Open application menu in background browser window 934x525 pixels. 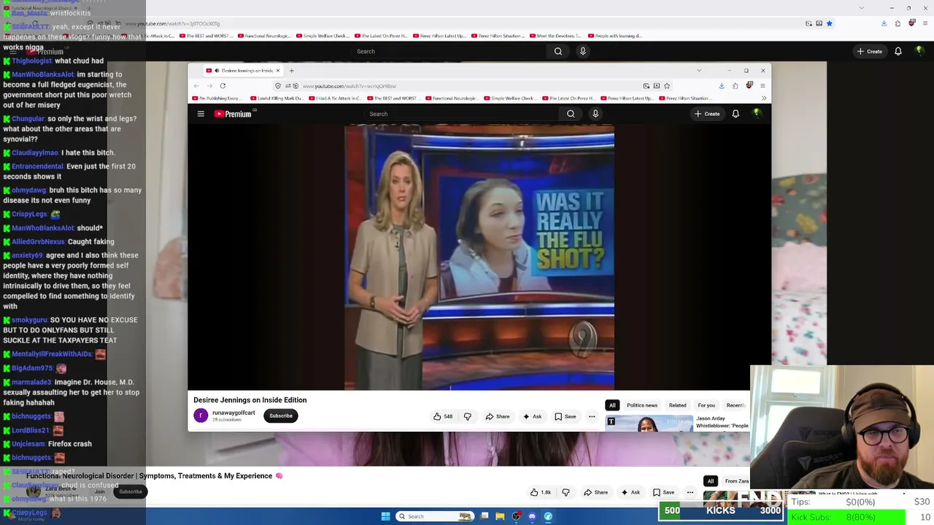pyautogui.click(x=925, y=23)
